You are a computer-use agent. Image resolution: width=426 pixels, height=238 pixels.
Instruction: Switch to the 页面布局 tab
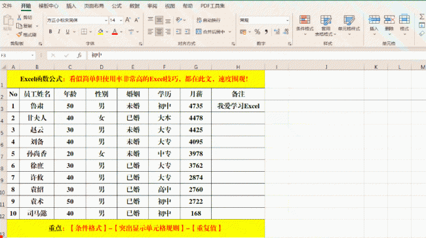coord(94,6)
